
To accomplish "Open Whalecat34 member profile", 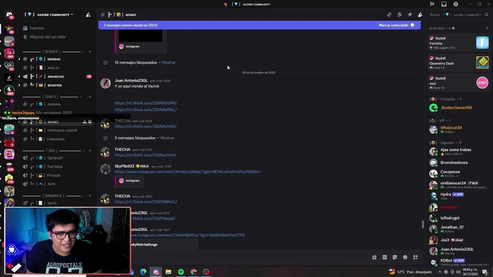I will tap(458, 129).
